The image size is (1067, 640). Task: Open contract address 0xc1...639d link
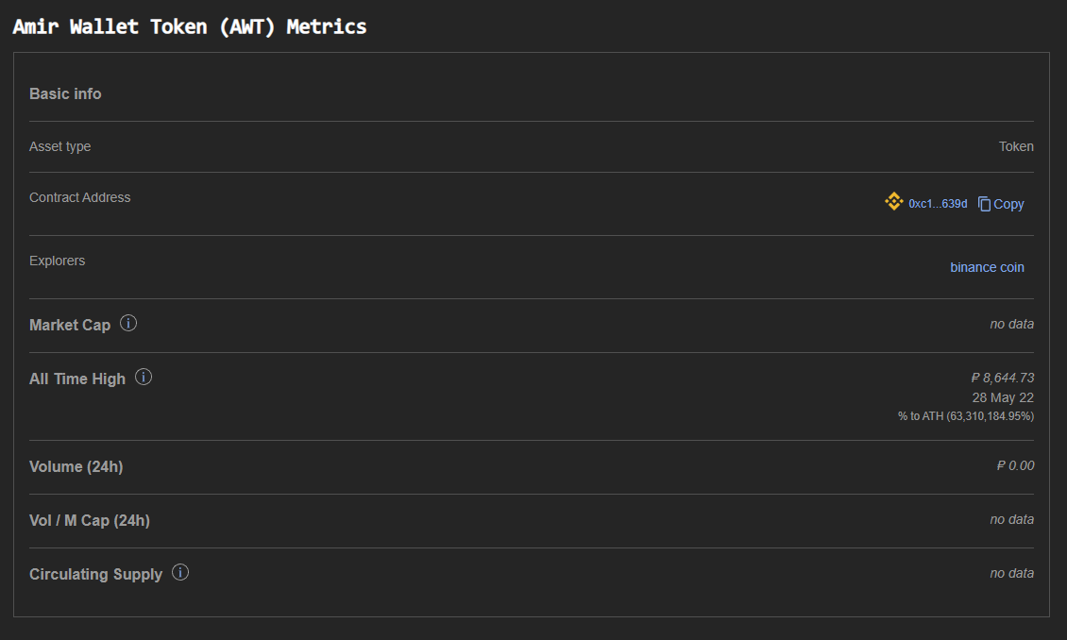coord(938,204)
